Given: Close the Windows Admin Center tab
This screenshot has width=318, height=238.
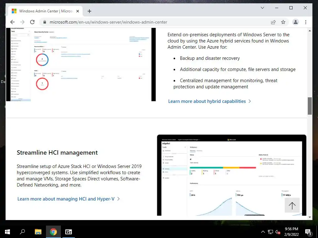Looking at the screenshot, I should [x=77, y=11].
